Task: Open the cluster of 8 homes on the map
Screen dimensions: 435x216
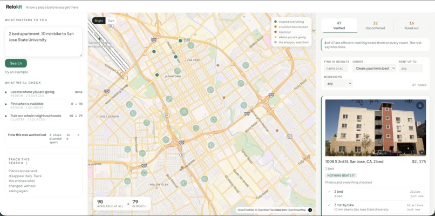Action: pos(196,129)
